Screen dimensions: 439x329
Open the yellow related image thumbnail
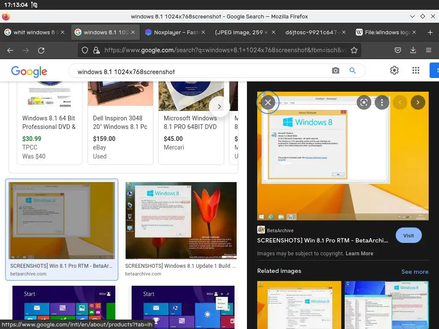click(x=299, y=305)
